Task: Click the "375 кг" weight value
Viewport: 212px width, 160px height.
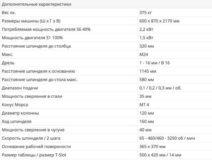Action: click(146, 13)
